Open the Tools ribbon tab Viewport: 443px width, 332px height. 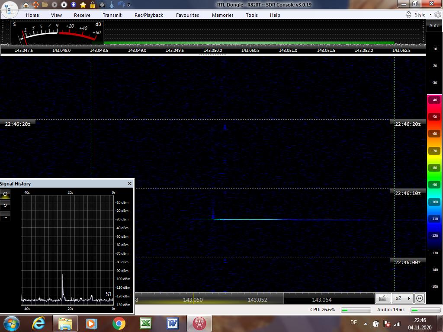point(252,15)
